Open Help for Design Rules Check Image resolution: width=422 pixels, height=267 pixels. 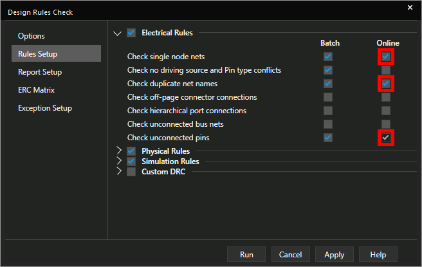click(x=378, y=254)
